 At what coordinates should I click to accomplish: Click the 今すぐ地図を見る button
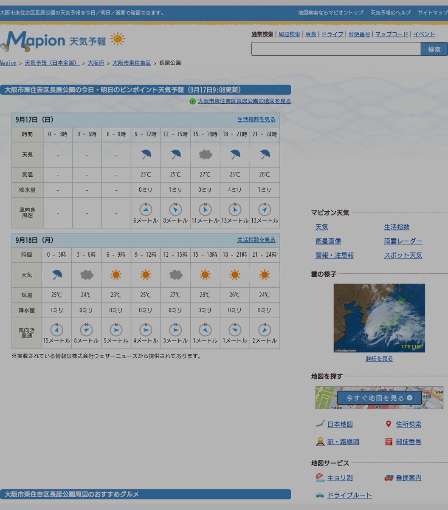coord(379,398)
